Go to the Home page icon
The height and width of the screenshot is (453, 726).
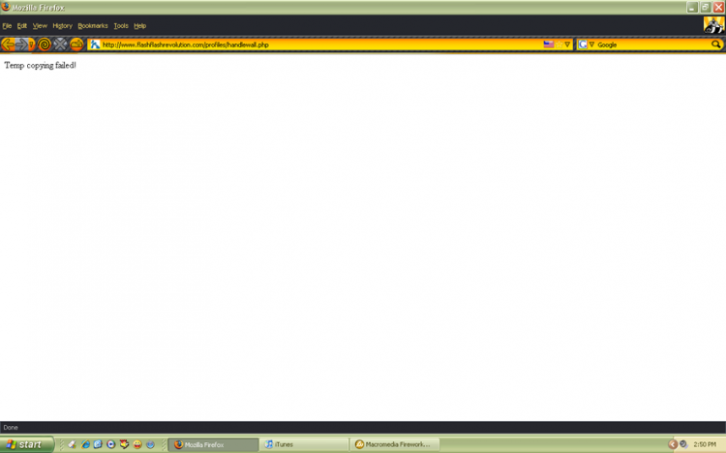(76, 45)
